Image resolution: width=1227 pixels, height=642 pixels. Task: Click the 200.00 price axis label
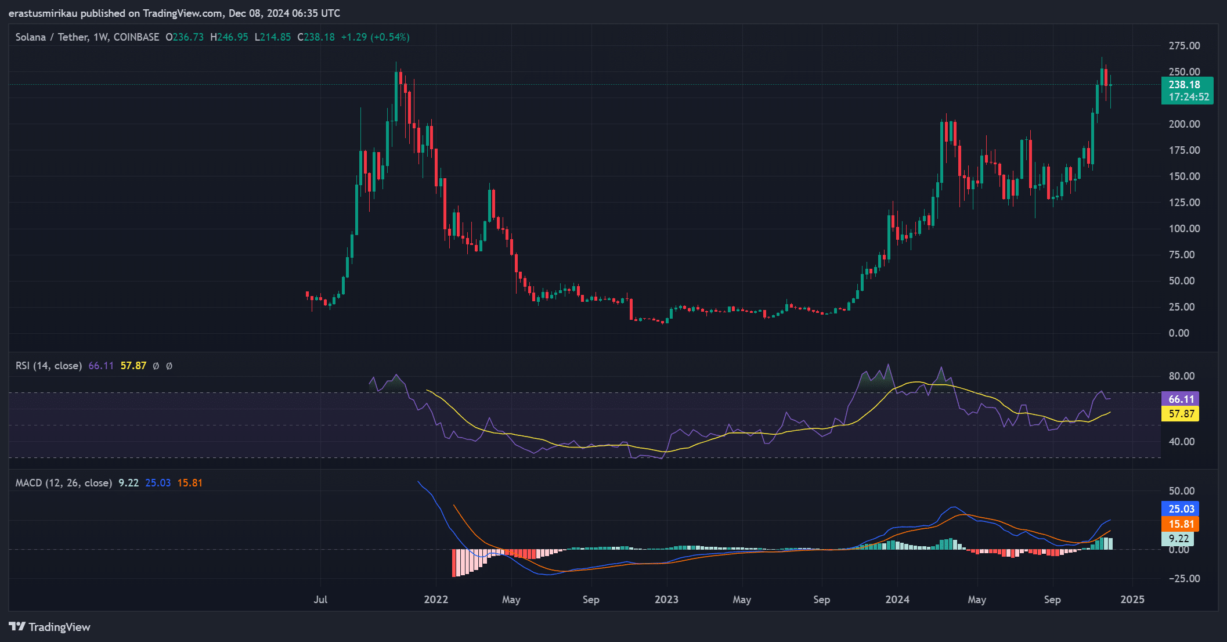click(1184, 124)
